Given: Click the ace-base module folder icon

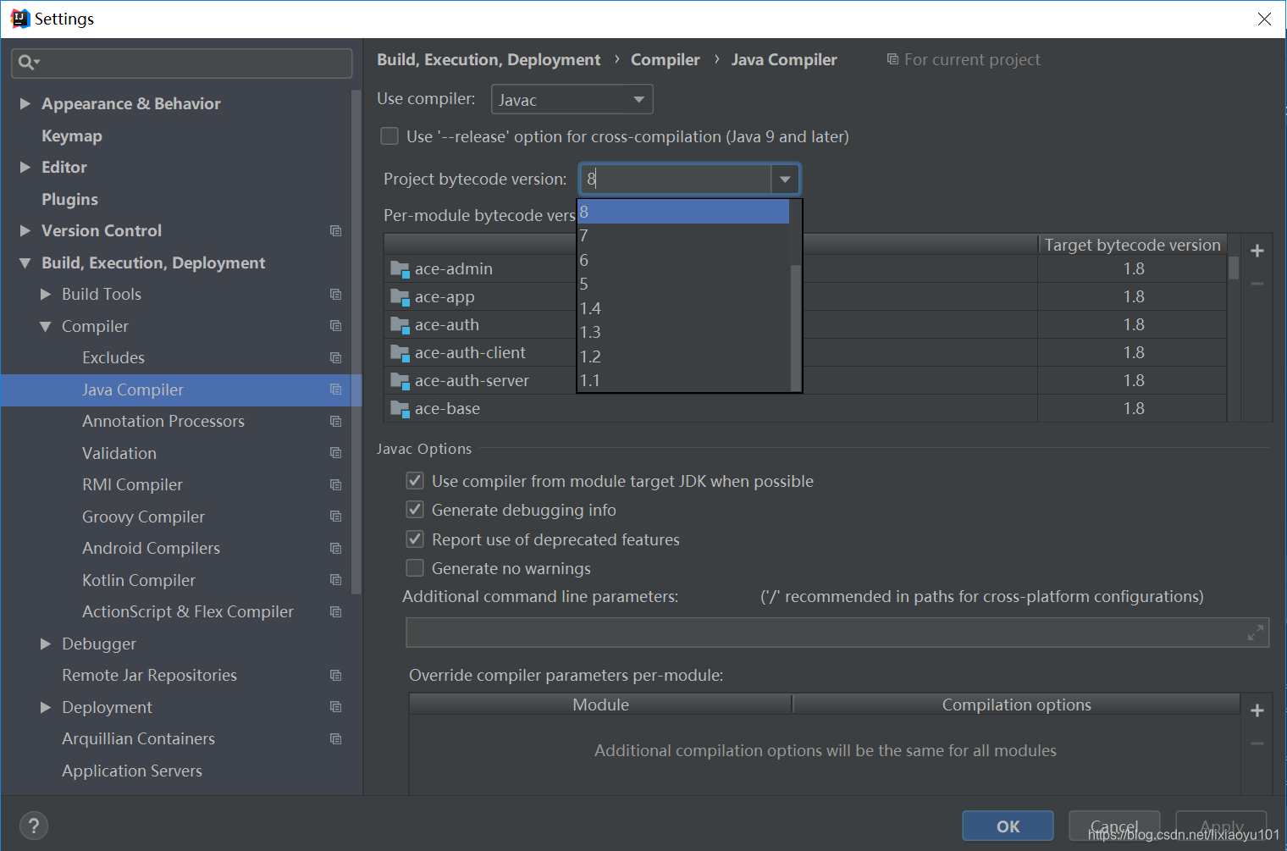Looking at the screenshot, I should tap(400, 409).
